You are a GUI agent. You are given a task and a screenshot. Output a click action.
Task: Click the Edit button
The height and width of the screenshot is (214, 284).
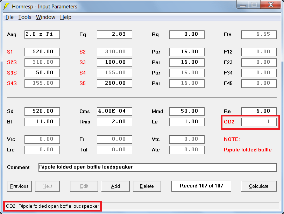(x=84, y=186)
